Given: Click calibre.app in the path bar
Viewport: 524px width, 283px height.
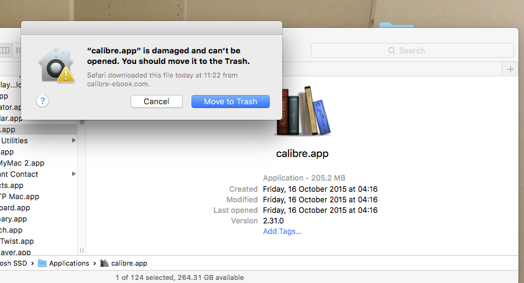Looking at the screenshot, I should [x=129, y=263].
